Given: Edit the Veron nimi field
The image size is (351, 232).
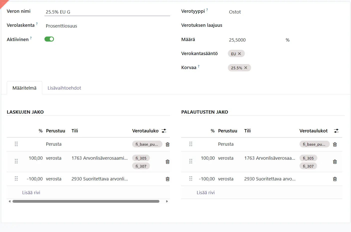Looking at the screenshot, I should tap(107, 12).
